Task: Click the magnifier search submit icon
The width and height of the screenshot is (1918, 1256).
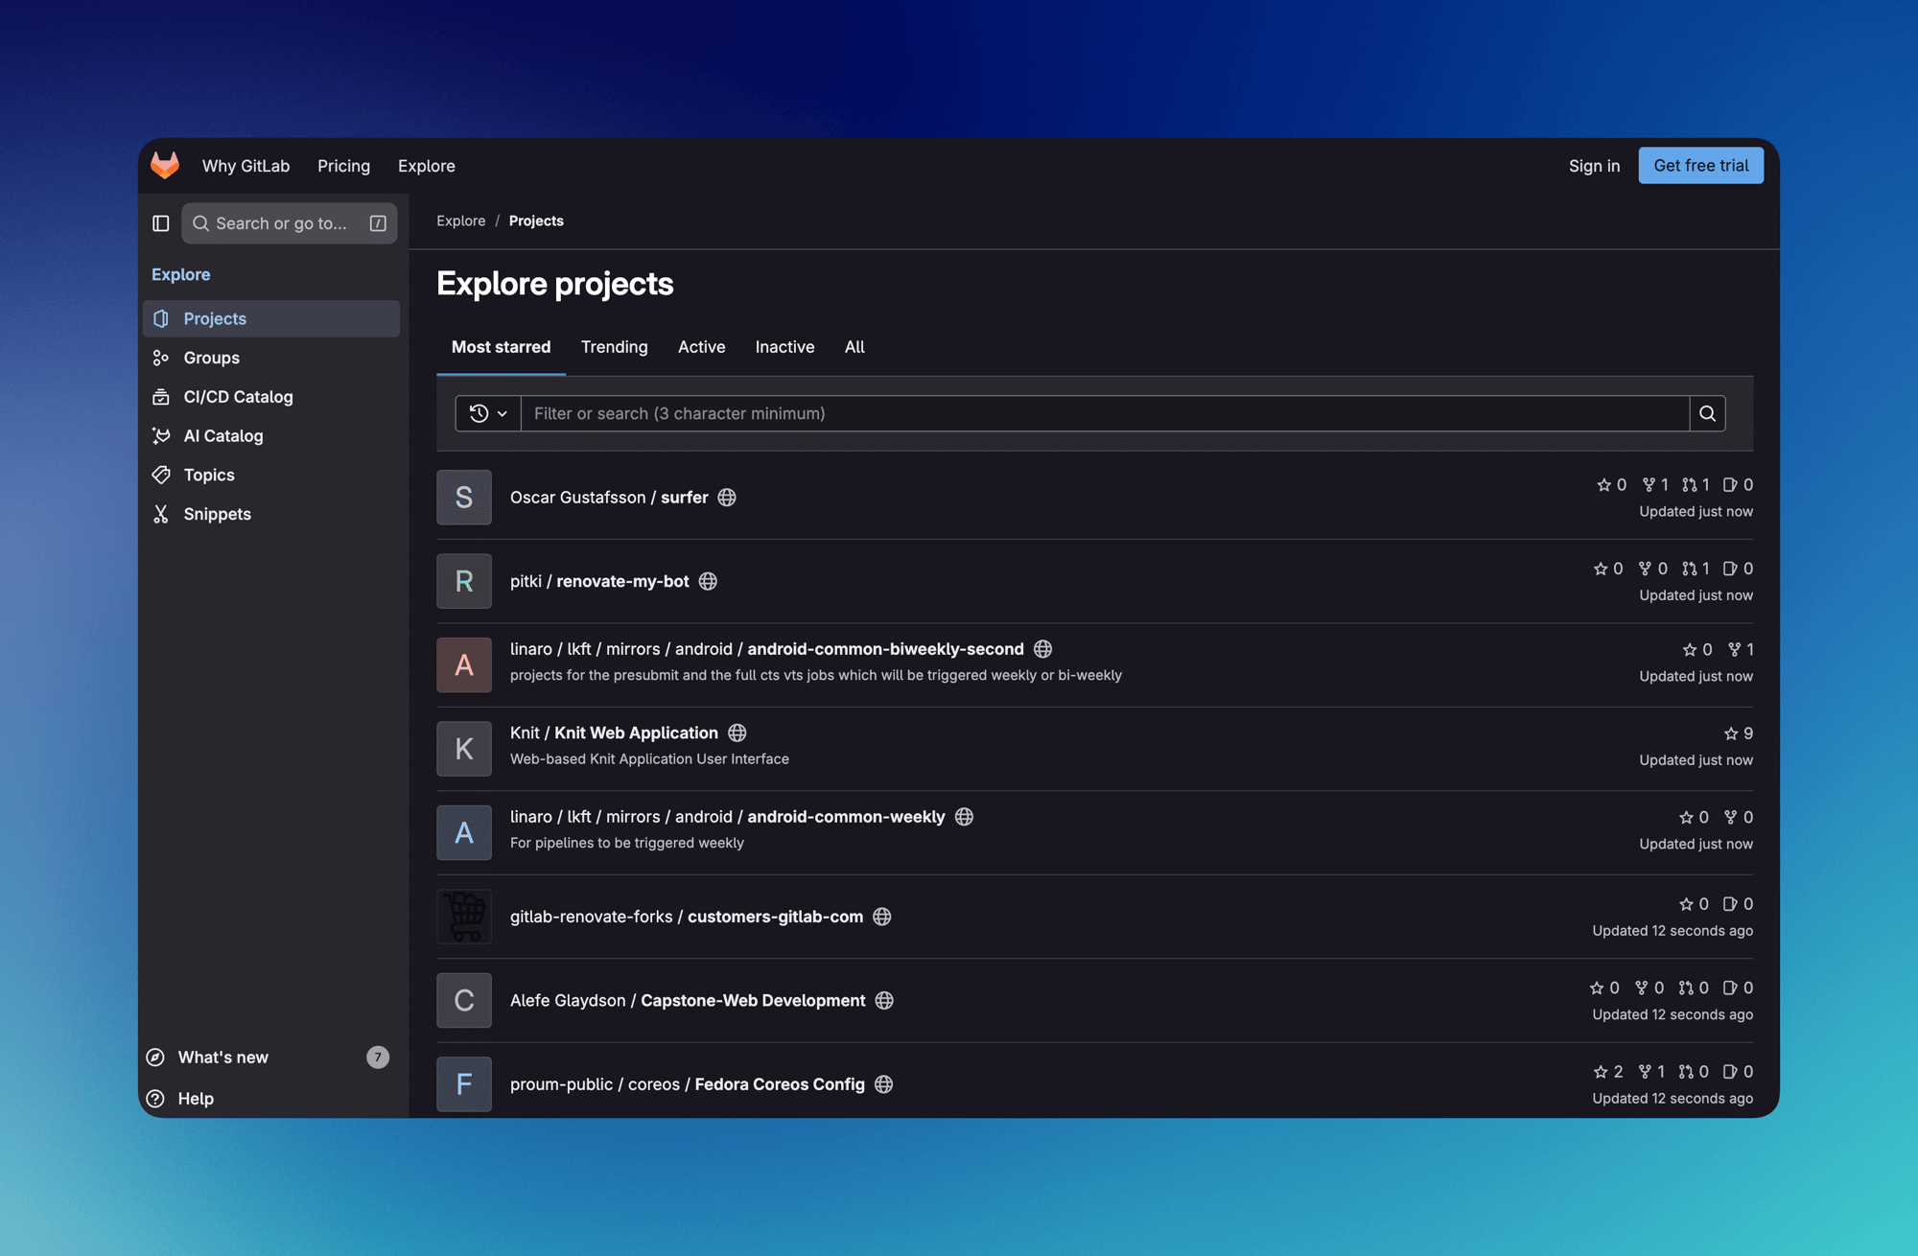Action: click(1707, 413)
